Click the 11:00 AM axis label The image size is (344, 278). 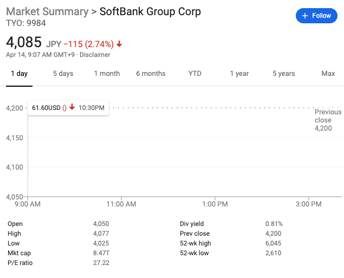[x=121, y=204]
